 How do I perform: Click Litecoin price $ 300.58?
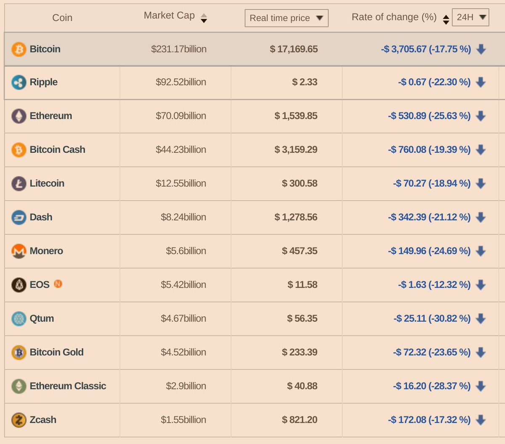(300, 183)
